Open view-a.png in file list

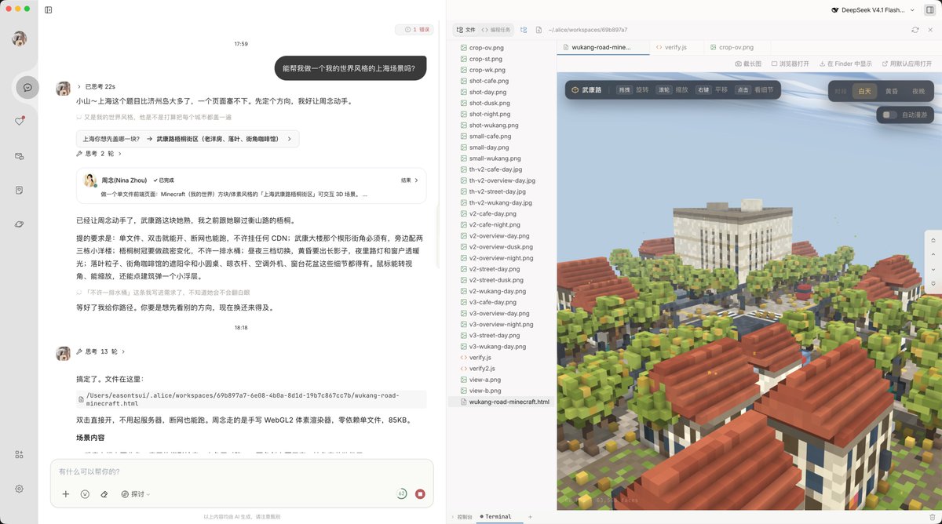(x=485, y=380)
